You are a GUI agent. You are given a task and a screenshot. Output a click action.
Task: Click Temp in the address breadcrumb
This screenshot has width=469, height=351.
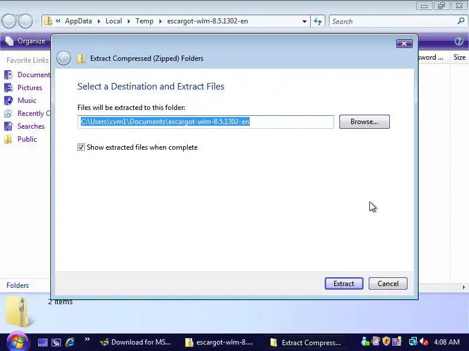144,21
